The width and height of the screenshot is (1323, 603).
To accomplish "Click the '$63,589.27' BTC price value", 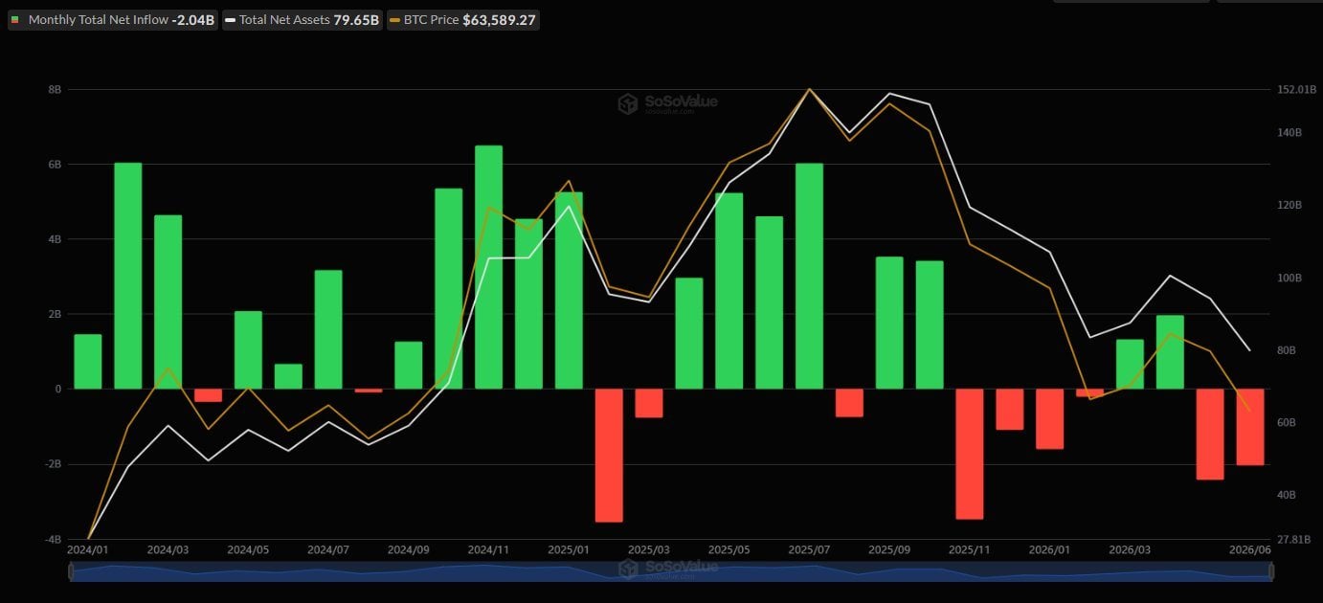I will click(x=499, y=19).
